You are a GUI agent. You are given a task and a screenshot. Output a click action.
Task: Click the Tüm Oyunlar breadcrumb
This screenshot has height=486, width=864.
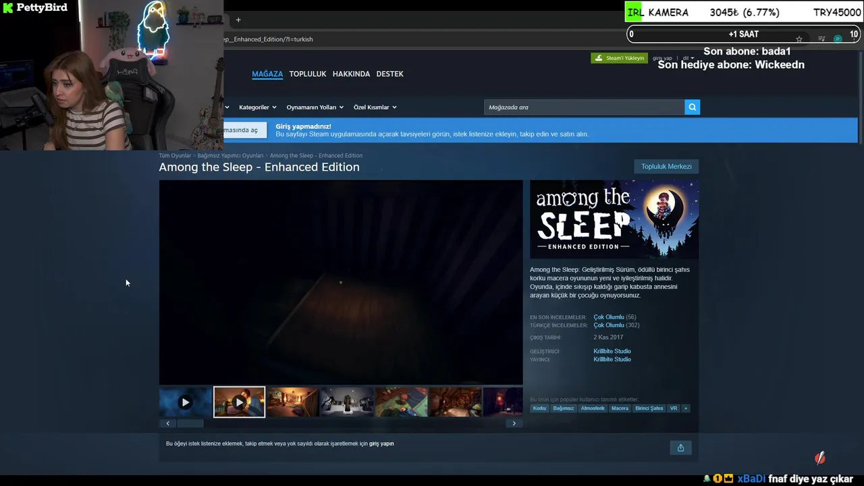click(175, 156)
